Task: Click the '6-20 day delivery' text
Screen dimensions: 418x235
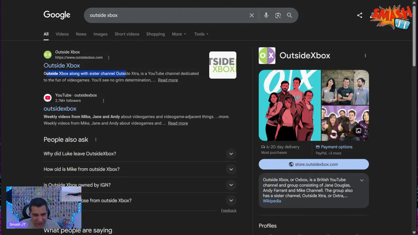Action: 283,147
